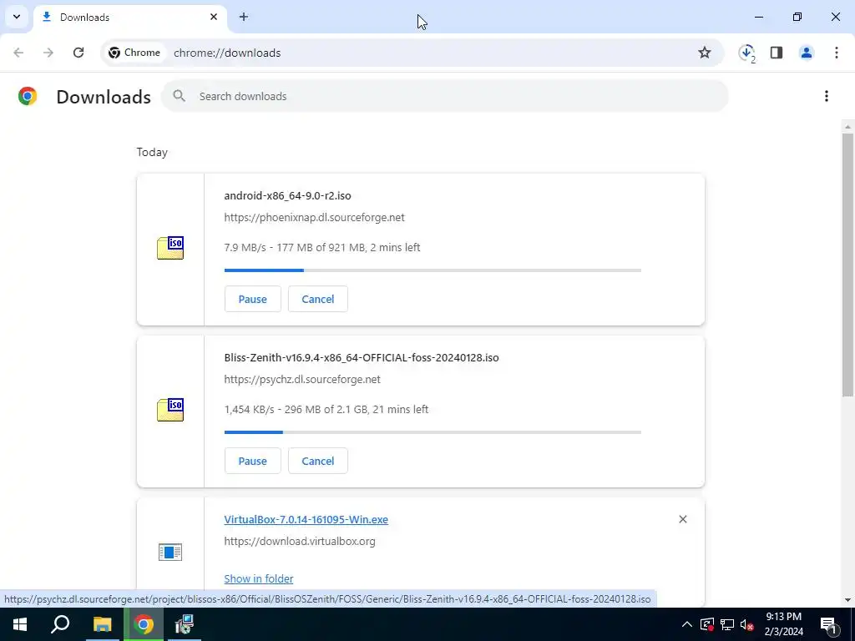Close the Downloads tab
This screenshot has width=855, height=641.
coord(214,17)
